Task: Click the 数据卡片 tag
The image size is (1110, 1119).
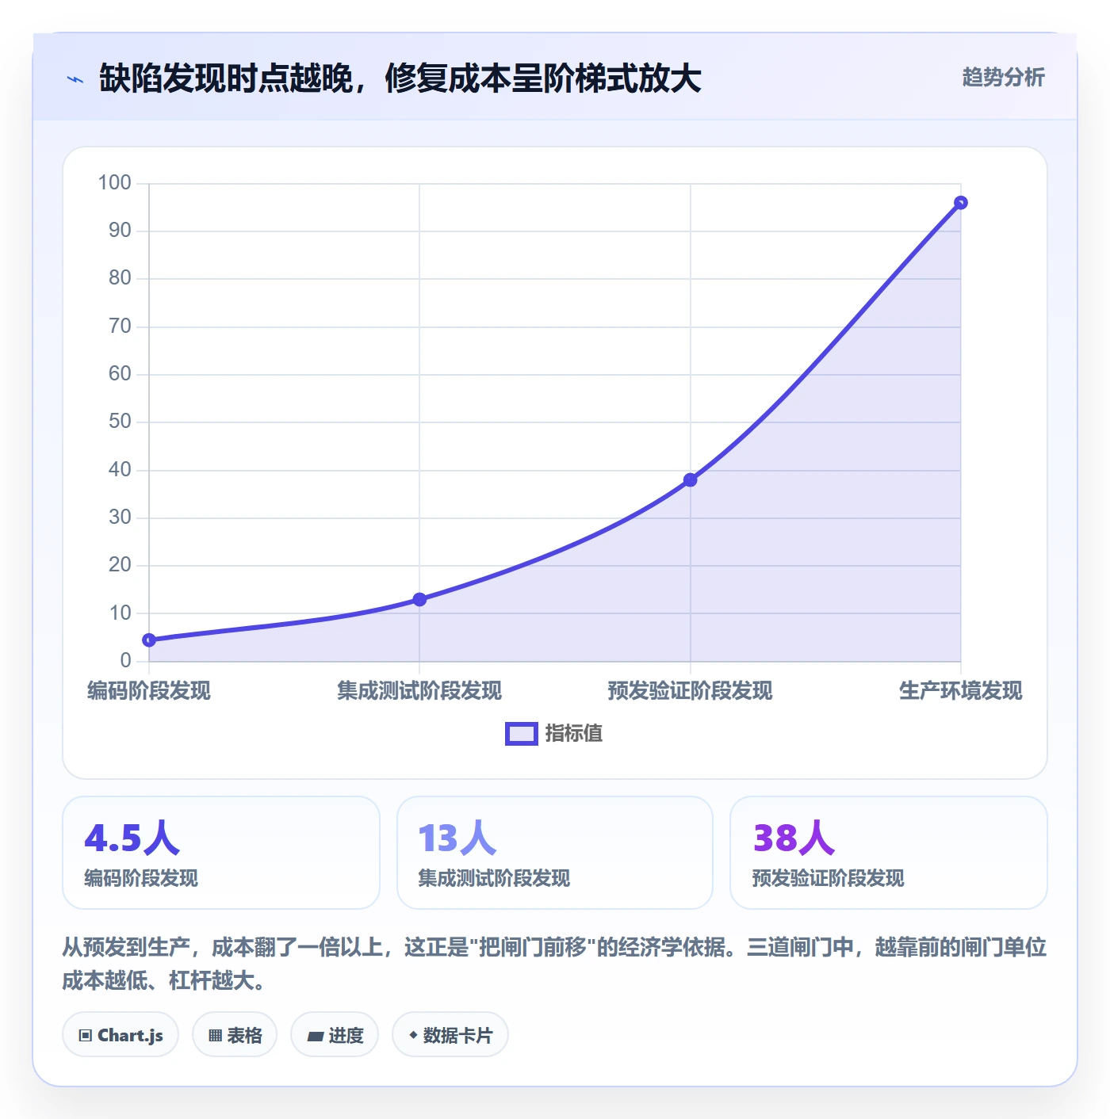Action: point(450,1034)
